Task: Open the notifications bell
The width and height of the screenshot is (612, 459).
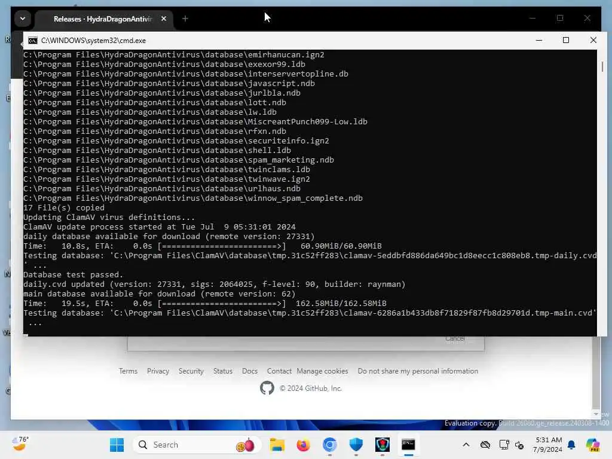Action: (571, 445)
